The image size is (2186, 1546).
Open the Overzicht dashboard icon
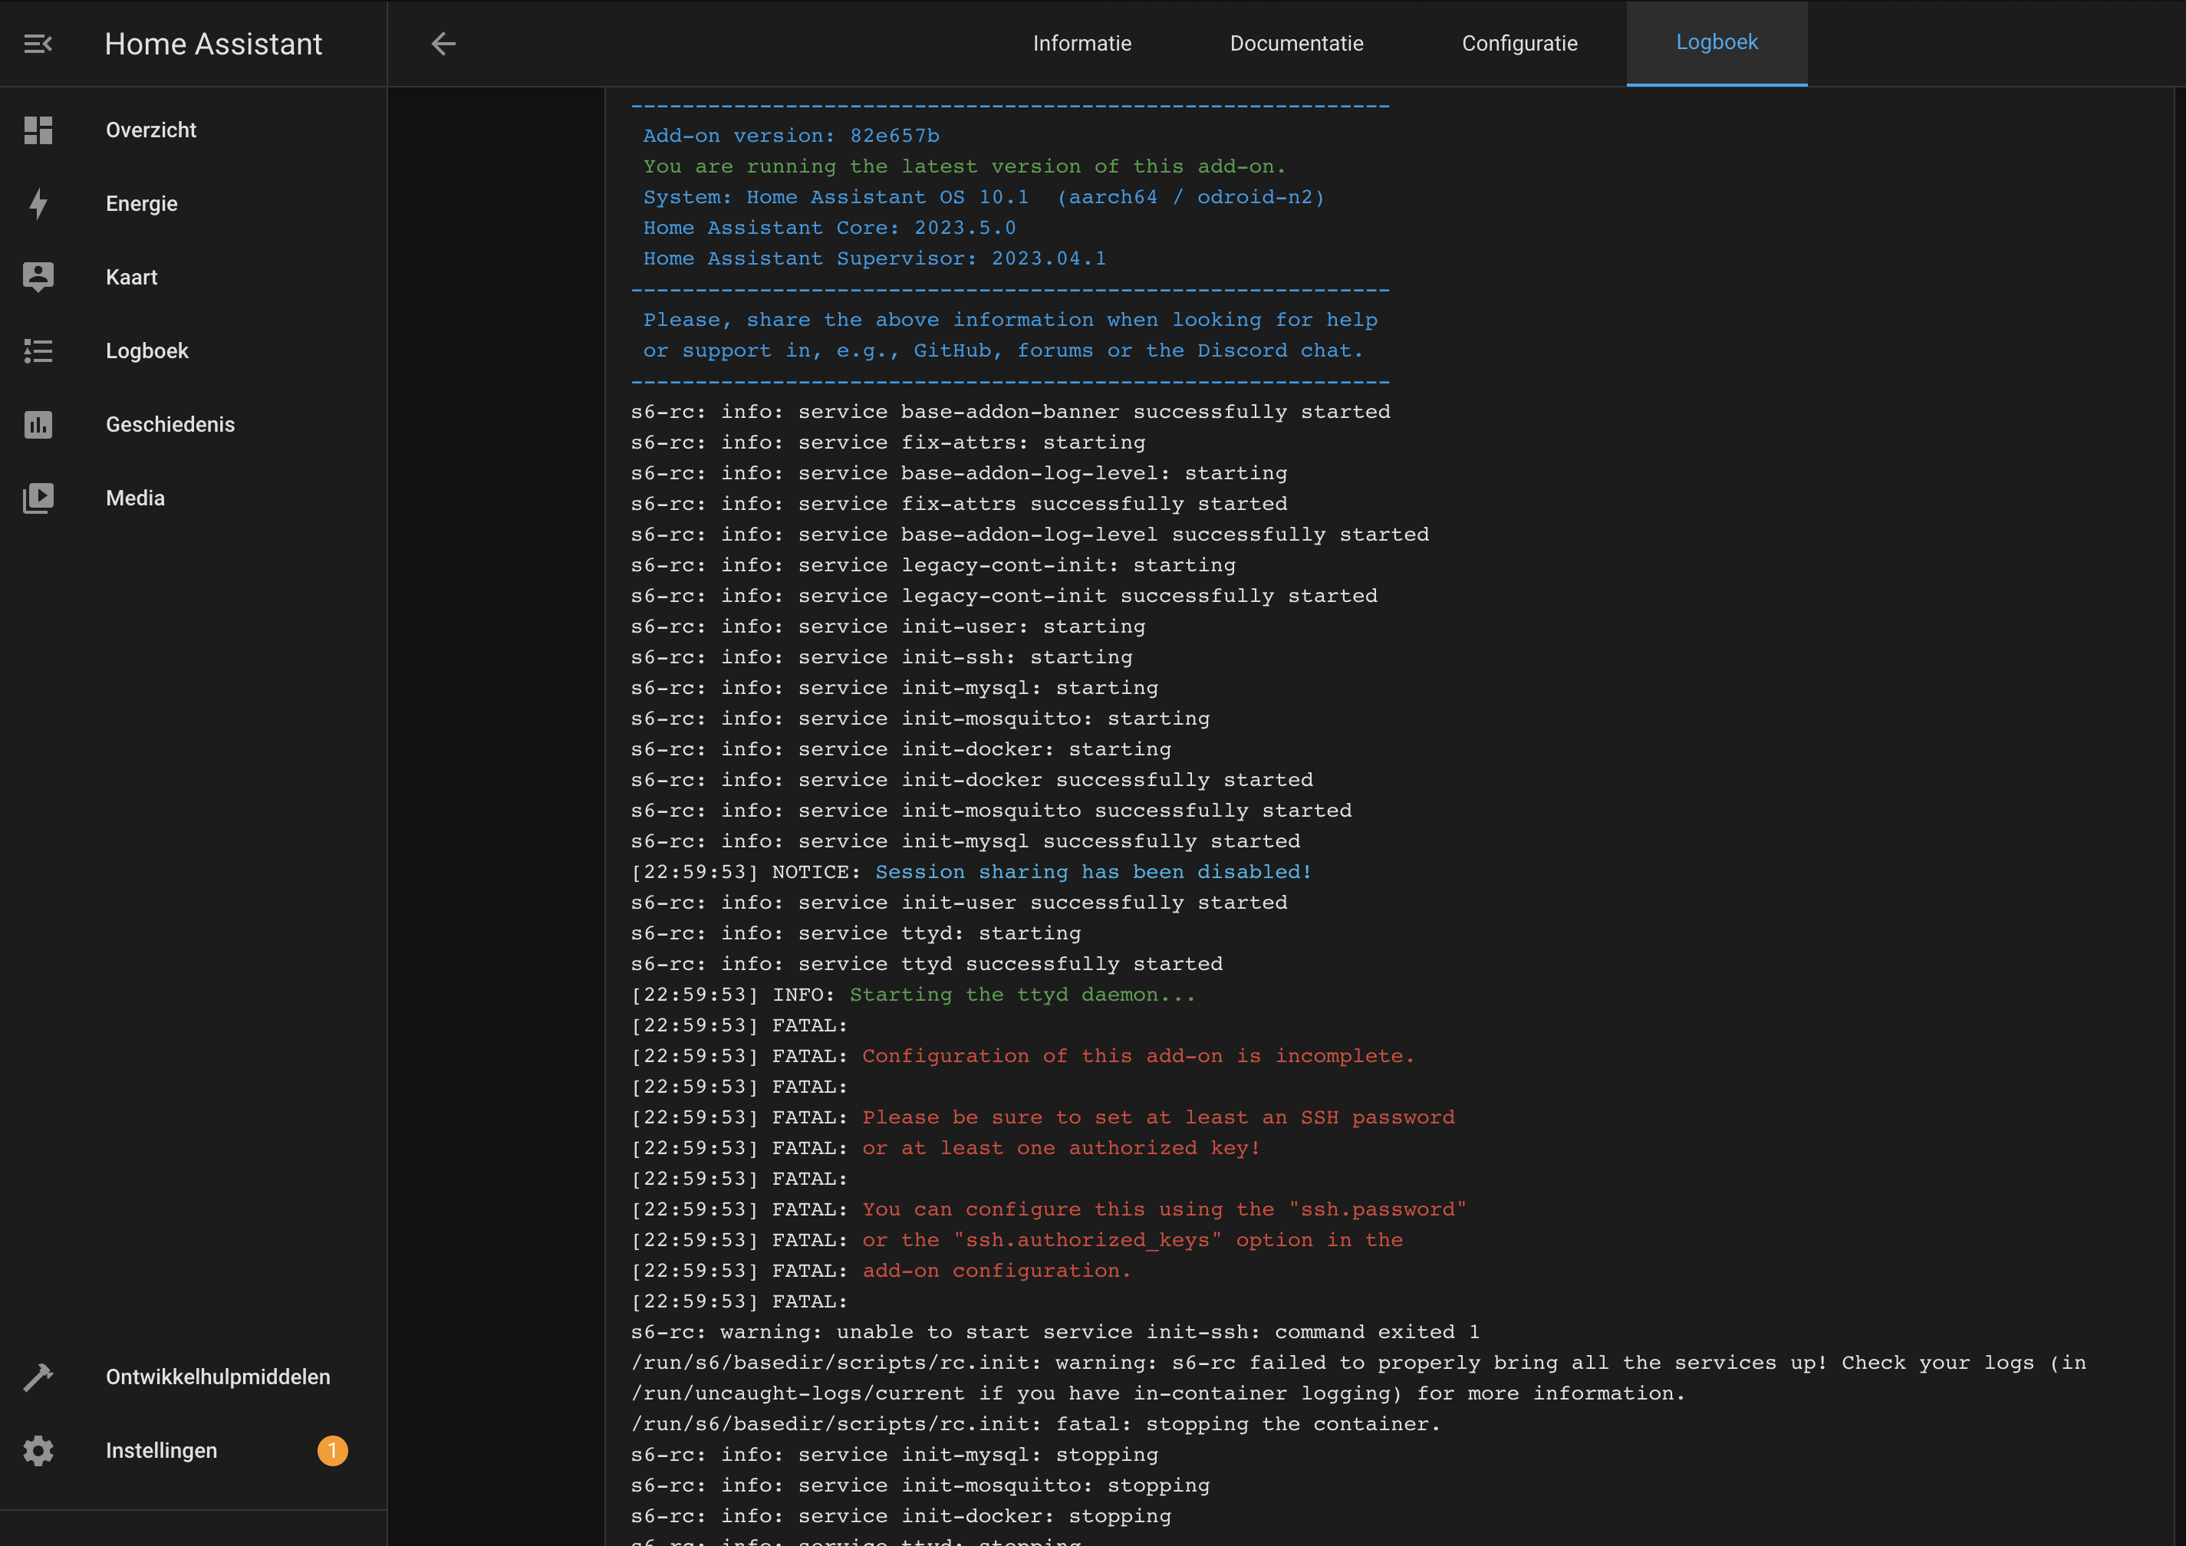[38, 130]
